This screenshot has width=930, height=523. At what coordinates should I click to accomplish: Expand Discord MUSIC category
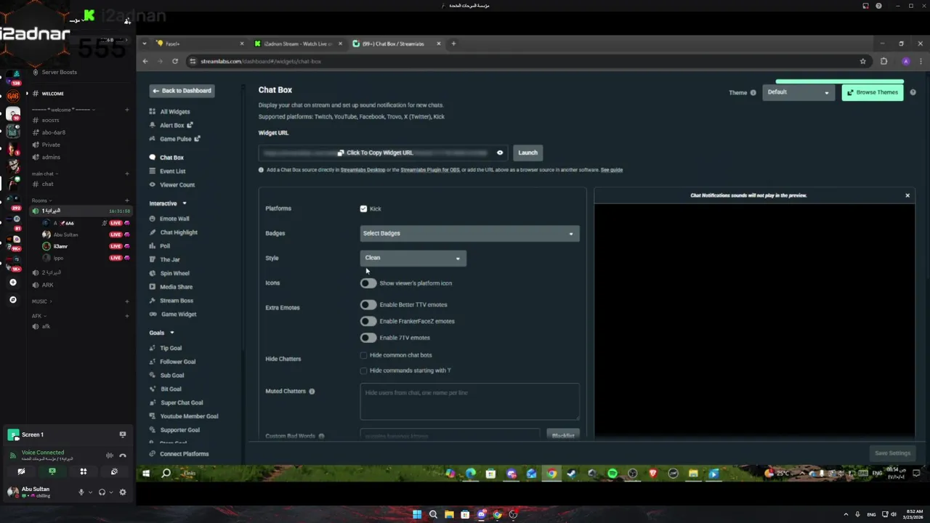click(41, 301)
